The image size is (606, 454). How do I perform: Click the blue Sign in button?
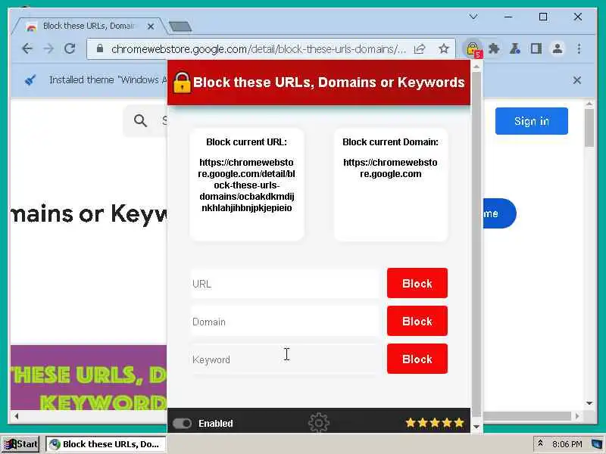pos(532,121)
